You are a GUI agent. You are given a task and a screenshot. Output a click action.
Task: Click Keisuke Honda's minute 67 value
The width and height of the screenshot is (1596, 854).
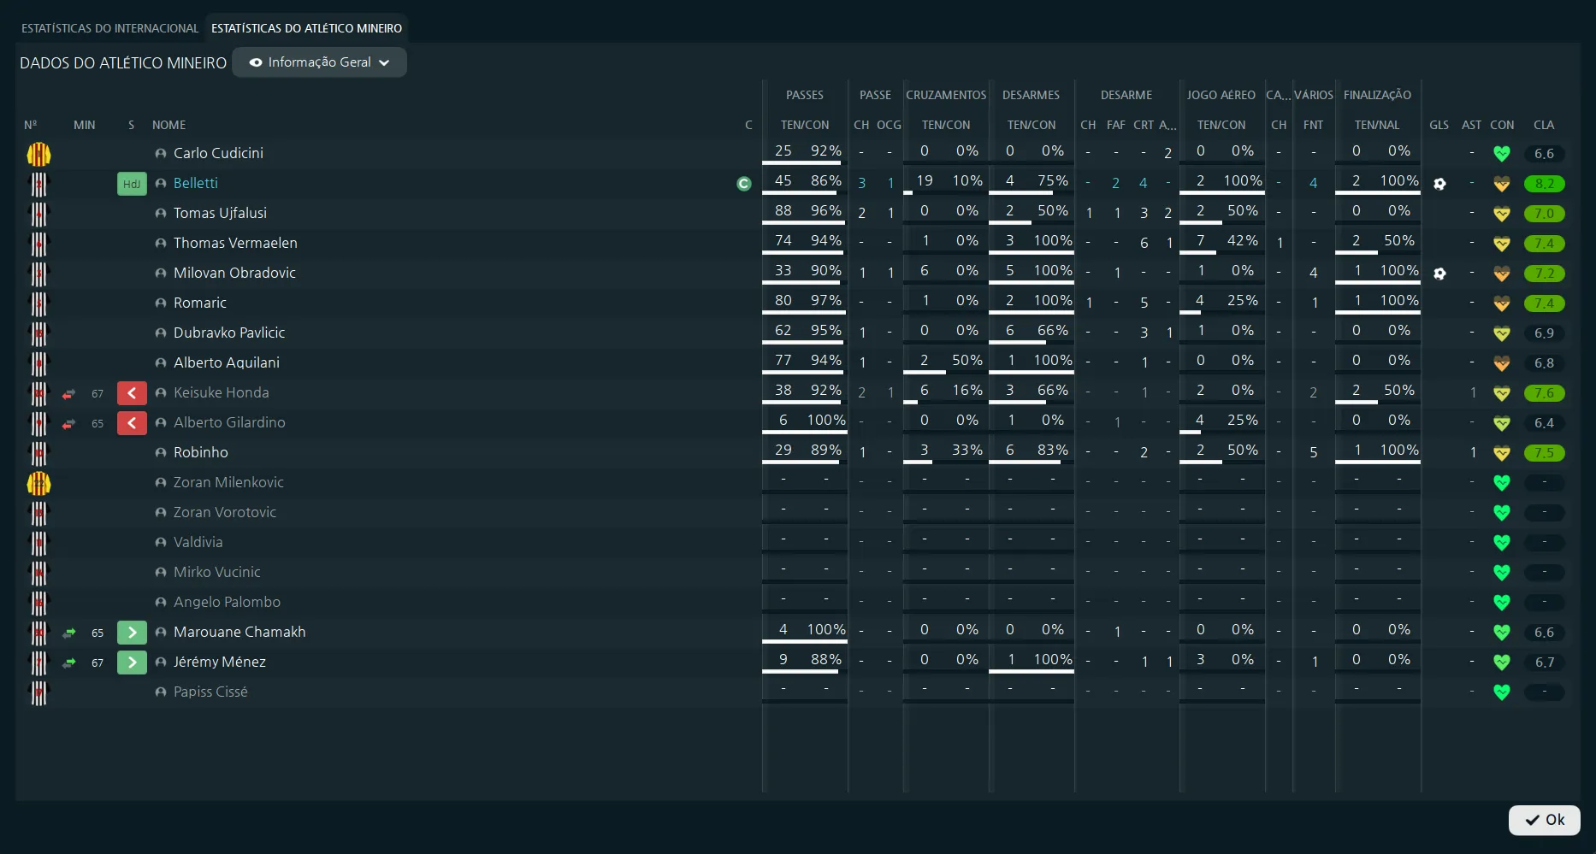(98, 394)
